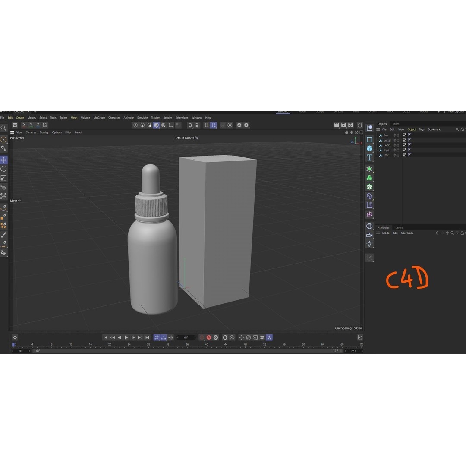Open the Tags menu in Objects manager
The image size is (466, 466).
[422, 129]
